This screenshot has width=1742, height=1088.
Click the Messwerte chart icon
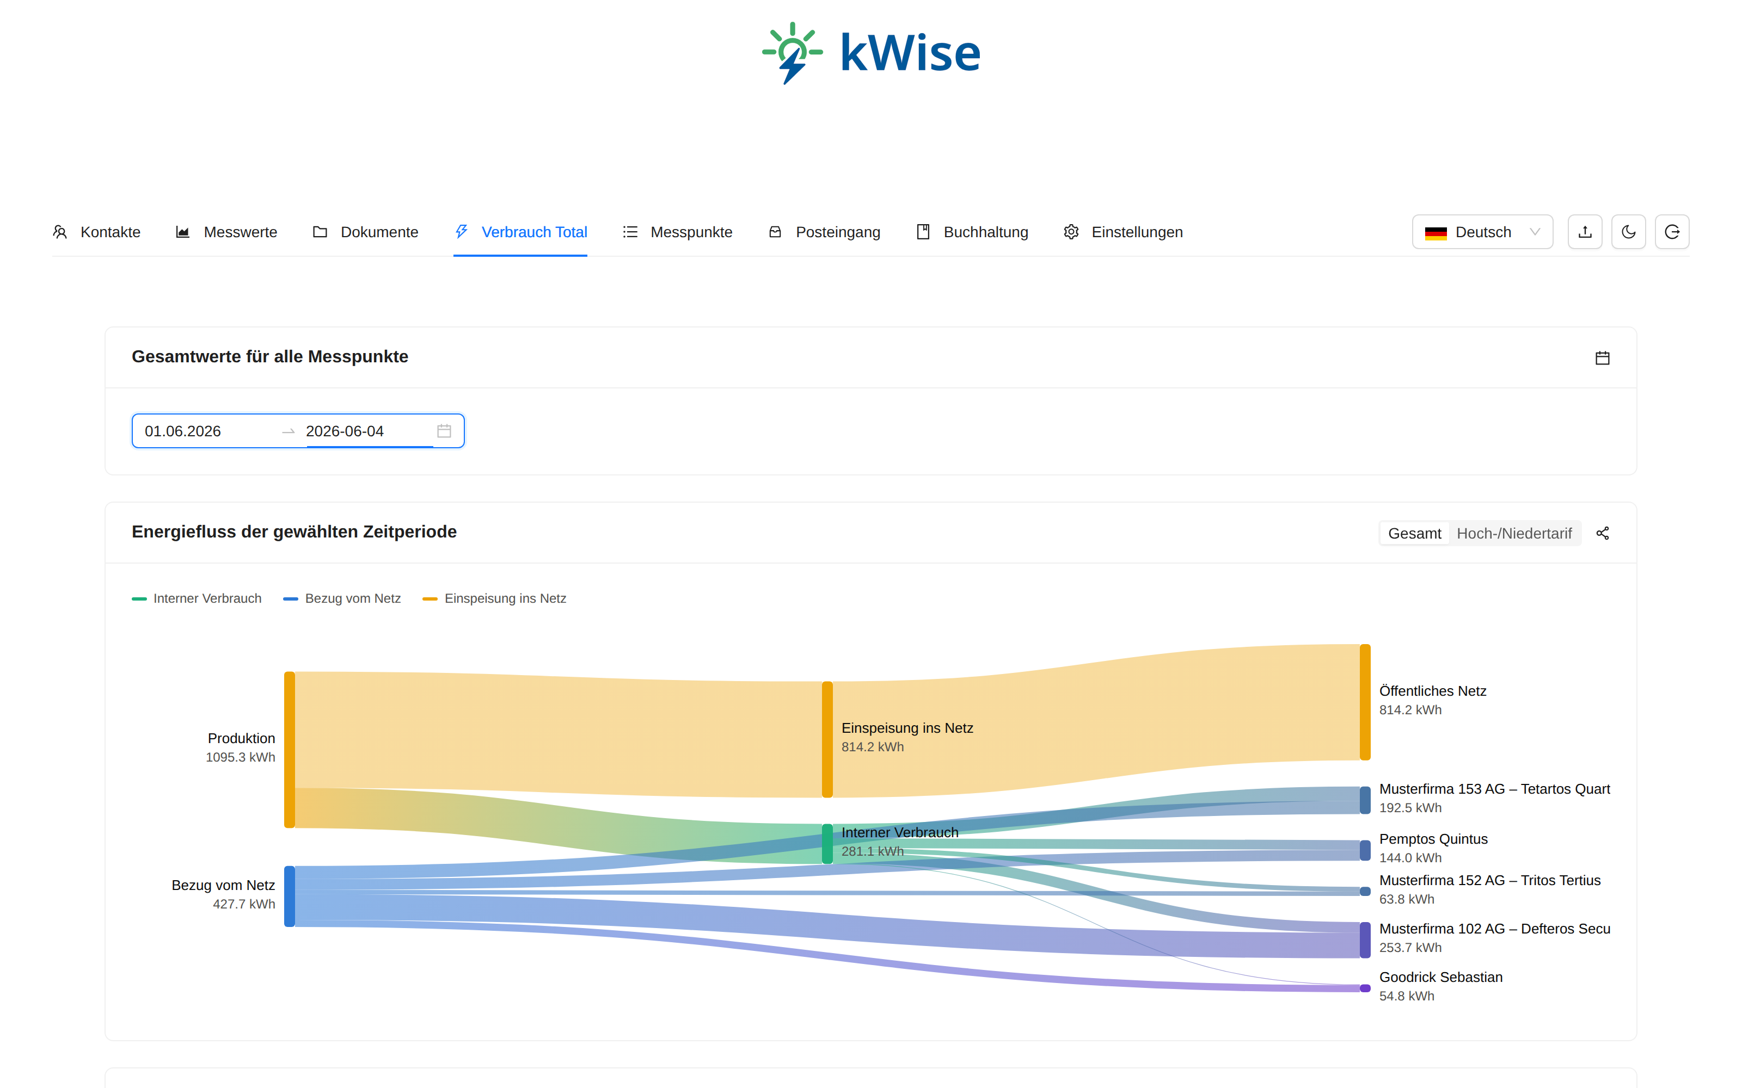183,232
